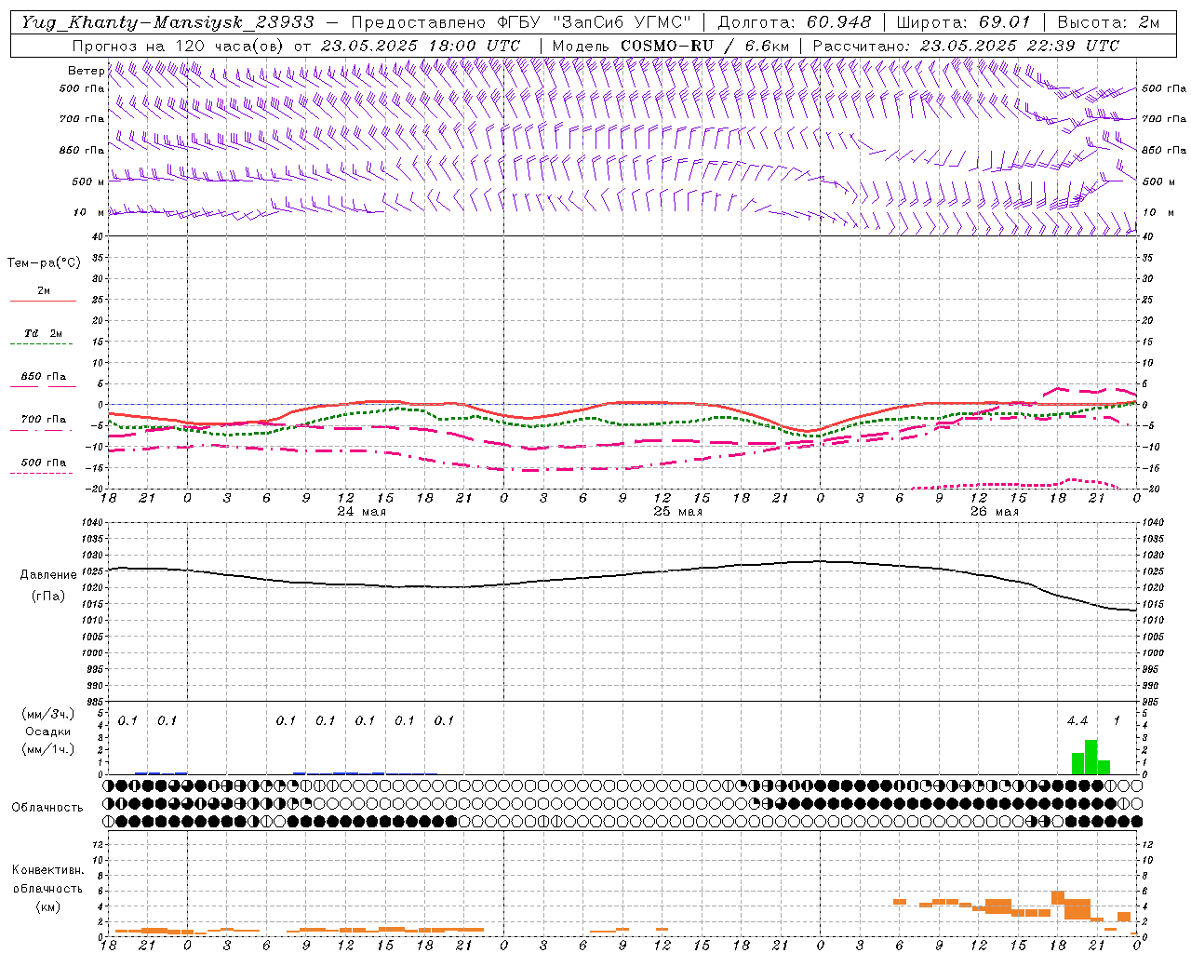Click the Облачность row label
This screenshot has width=1191, height=953.
pos(47,807)
